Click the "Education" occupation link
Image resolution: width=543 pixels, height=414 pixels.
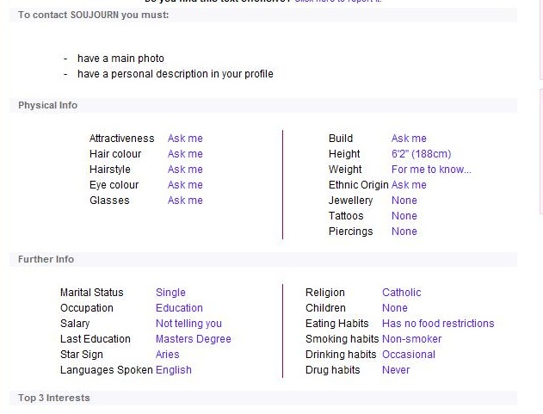pos(179,308)
